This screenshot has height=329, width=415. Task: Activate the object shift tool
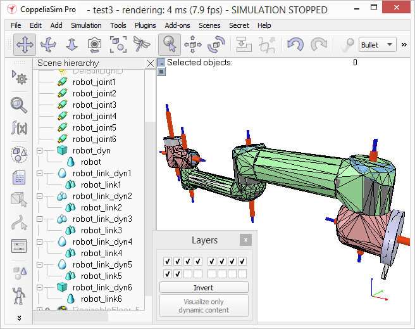coord(193,44)
